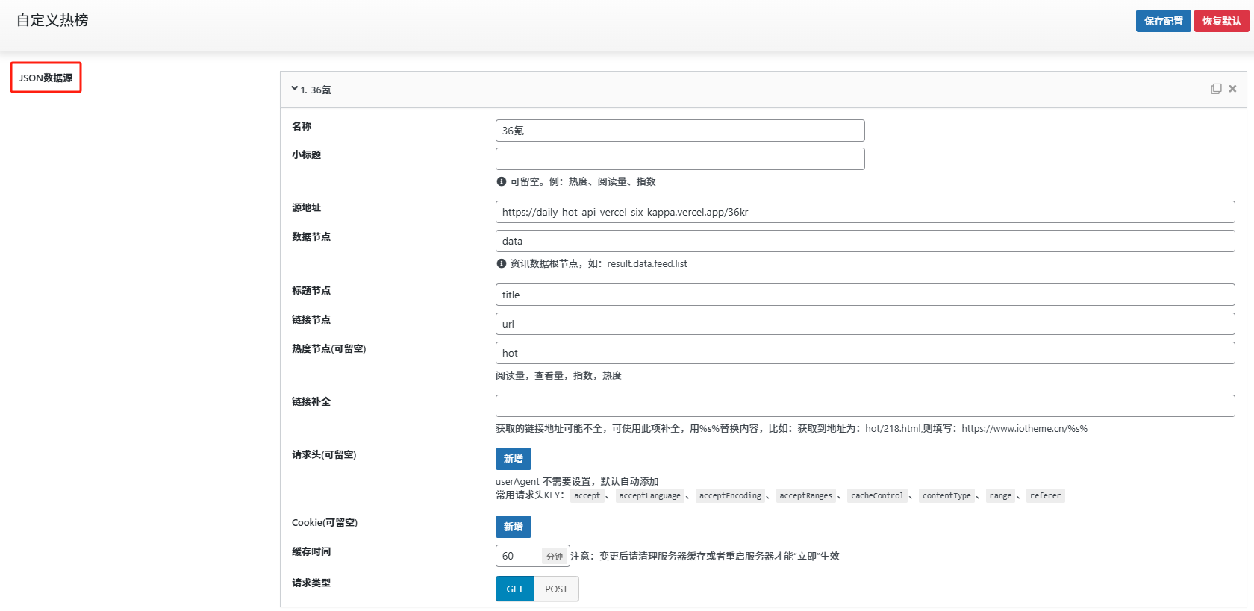Save configuration with 保存配置 button
This screenshot has height=611, width=1254.
pos(1163,21)
